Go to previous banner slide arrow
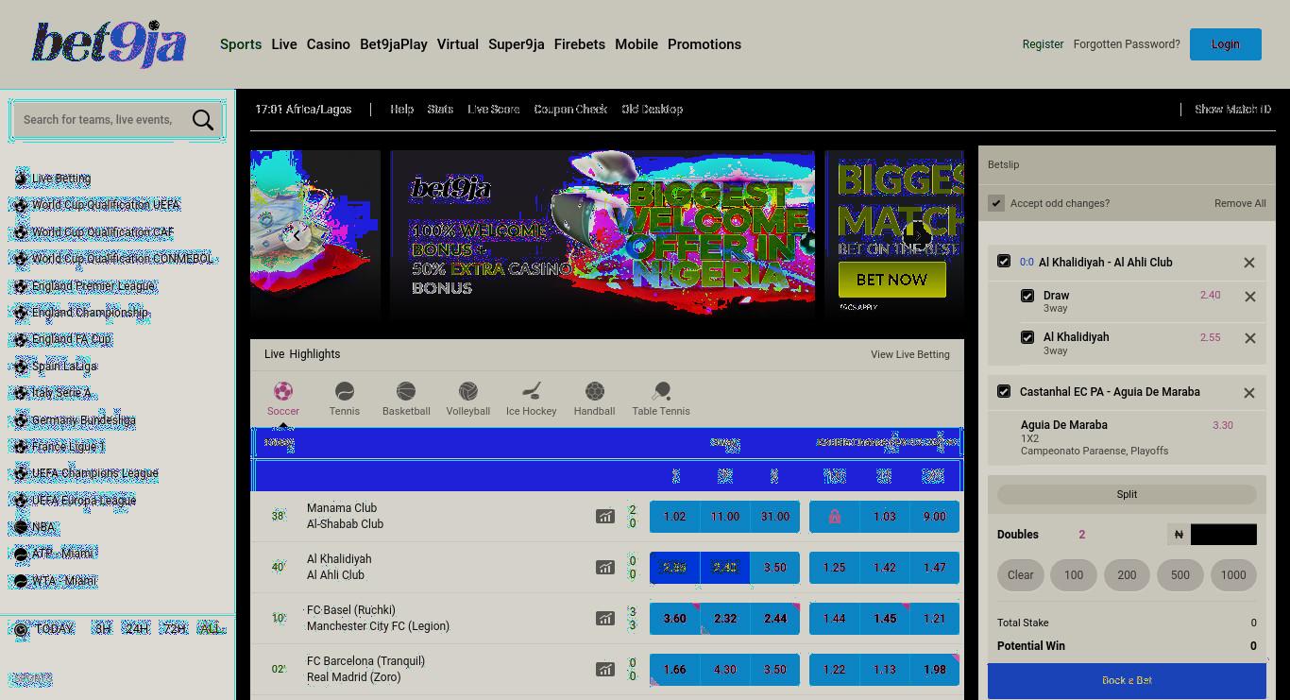1290x700 pixels. [296, 235]
